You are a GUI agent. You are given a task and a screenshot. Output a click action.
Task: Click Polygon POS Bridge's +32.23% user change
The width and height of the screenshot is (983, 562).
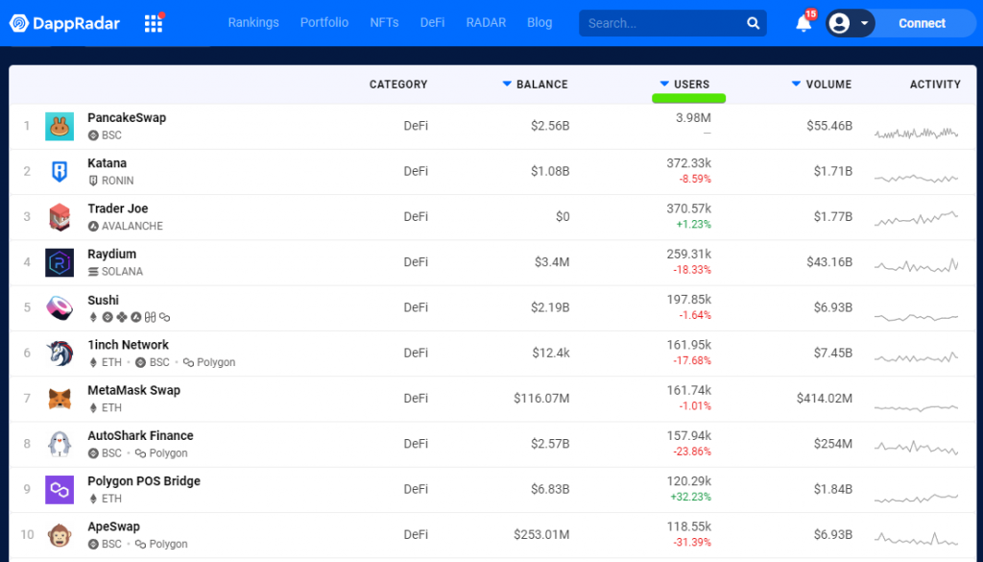click(x=693, y=497)
